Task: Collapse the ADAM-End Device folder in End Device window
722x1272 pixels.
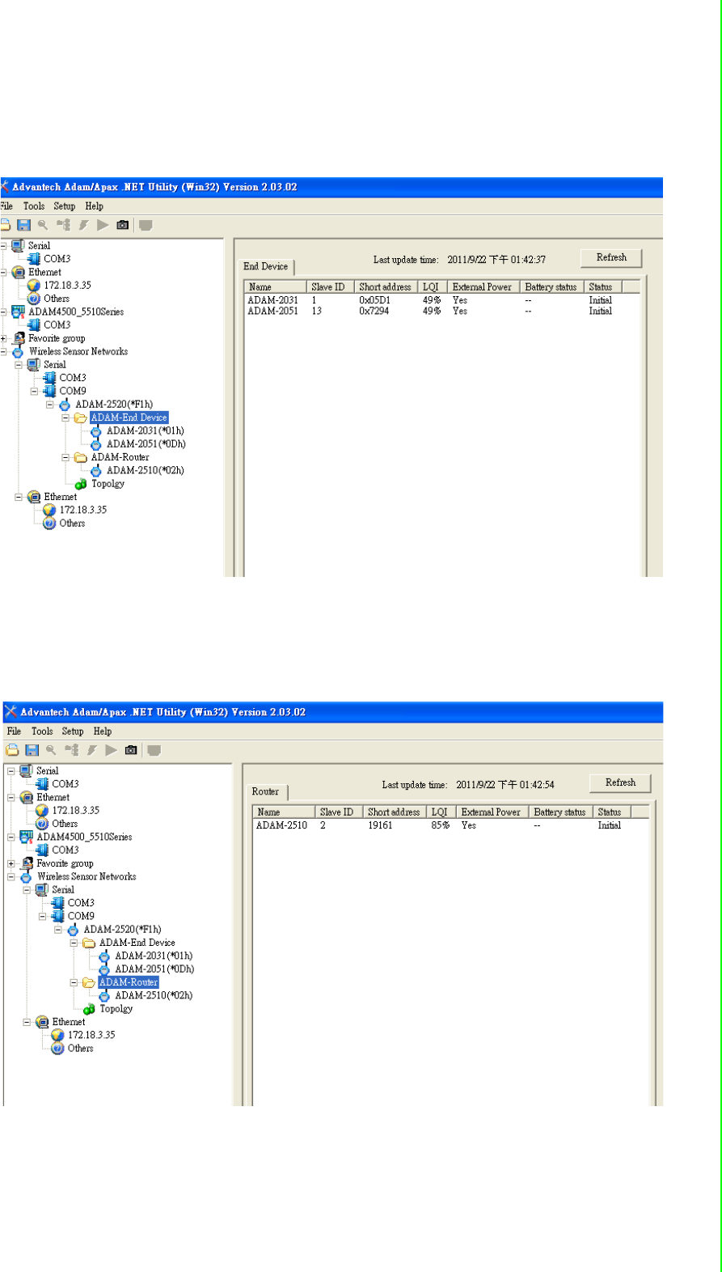Action: (65, 418)
